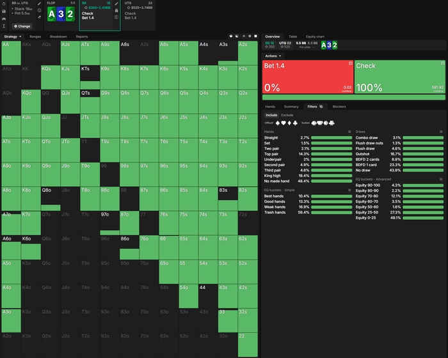This screenshot has width=448, height=358.
Task: Click the pencil edit icon beside BB vs. UTG
Action: pyautogui.click(x=40, y=4)
